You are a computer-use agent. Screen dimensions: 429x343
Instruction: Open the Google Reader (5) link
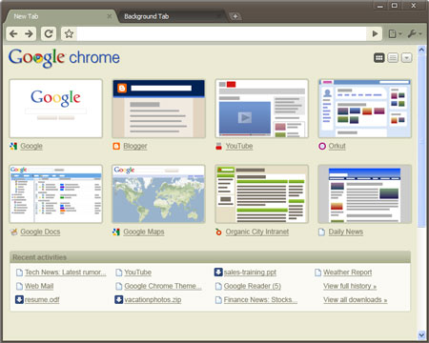(x=253, y=286)
